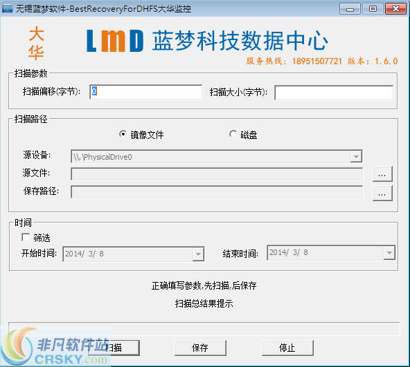Click the scan progress bar
The image size is (410, 367).
pos(204,329)
